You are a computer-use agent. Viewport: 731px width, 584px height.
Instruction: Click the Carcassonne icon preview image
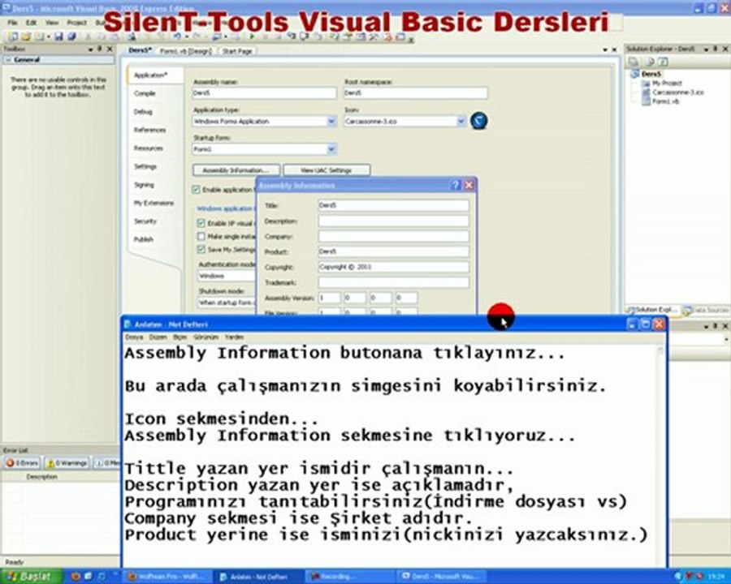pos(478,121)
